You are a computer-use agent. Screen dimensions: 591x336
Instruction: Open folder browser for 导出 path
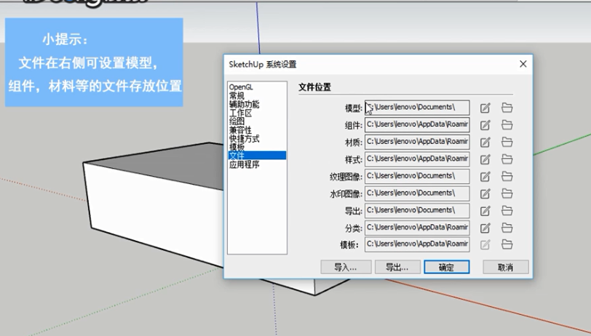tap(507, 211)
